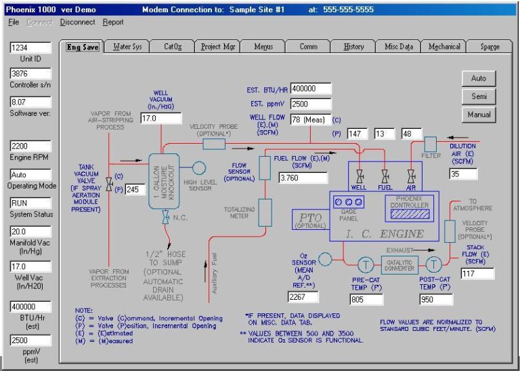Click the FUEL valve icon on engine
Viewport: 520px width, 371px height.
(x=385, y=175)
